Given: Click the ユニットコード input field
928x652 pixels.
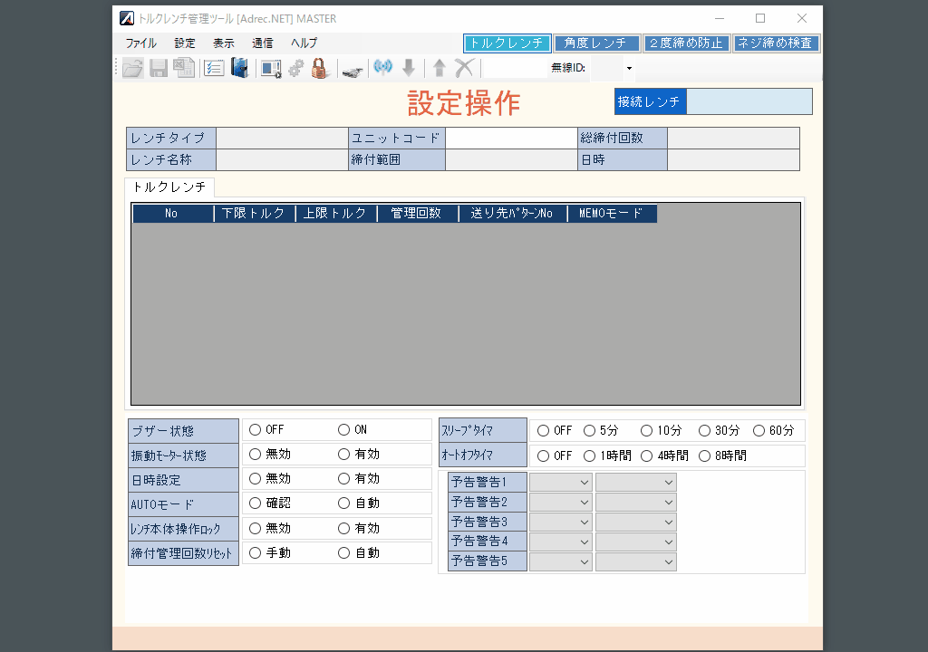Looking at the screenshot, I should tap(511, 138).
